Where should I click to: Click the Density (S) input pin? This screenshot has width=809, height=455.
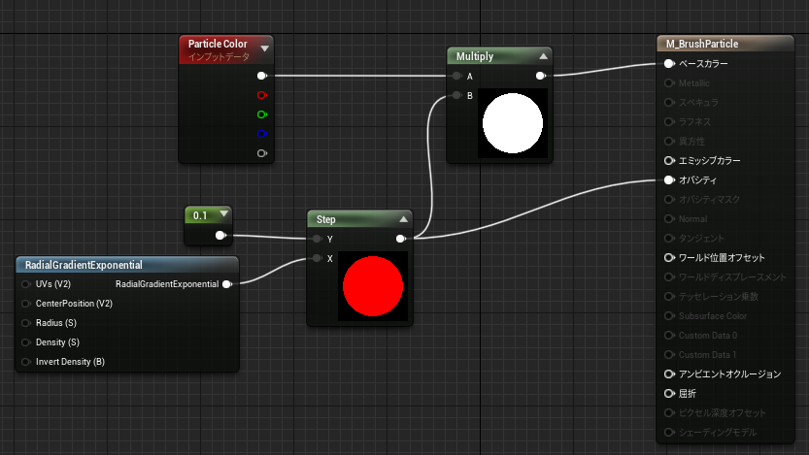[26, 342]
